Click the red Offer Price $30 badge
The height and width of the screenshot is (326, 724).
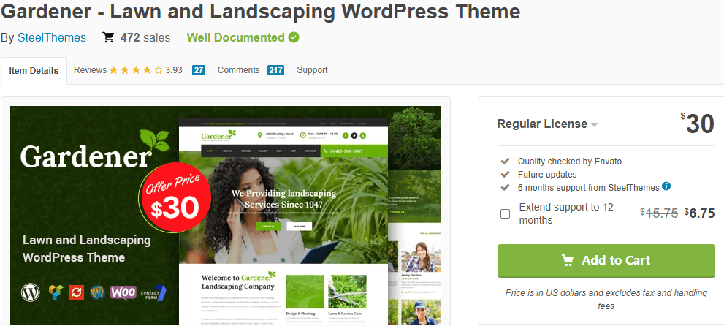pos(175,197)
